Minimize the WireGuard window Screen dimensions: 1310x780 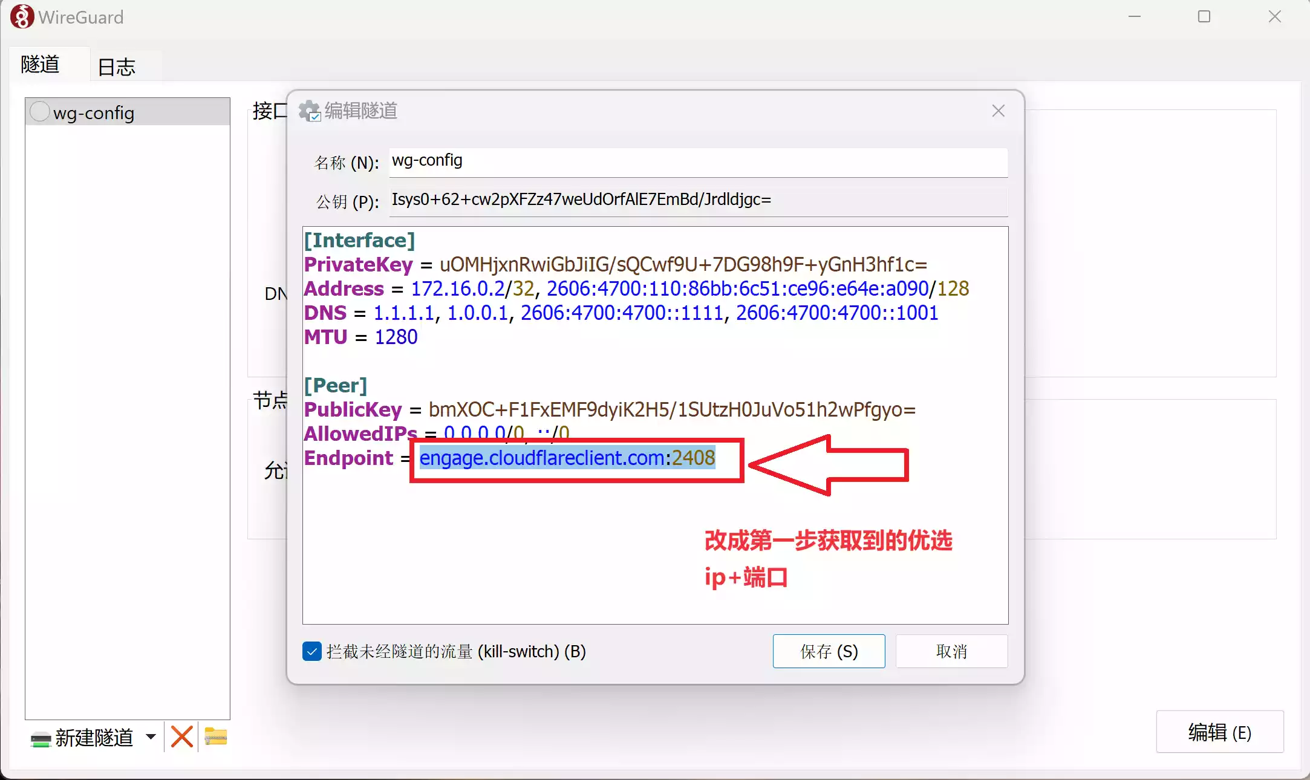click(1134, 17)
